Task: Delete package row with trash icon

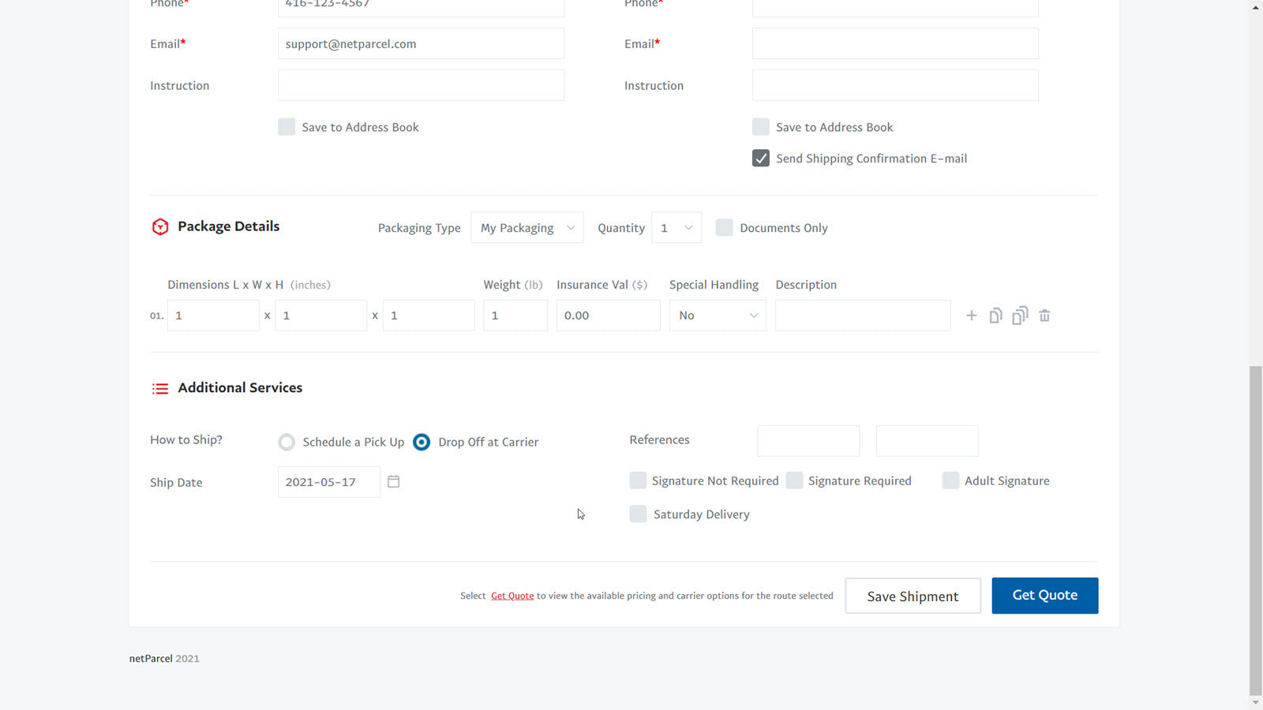Action: coord(1044,316)
